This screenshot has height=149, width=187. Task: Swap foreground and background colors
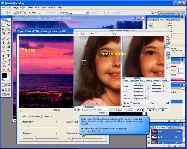point(8,74)
